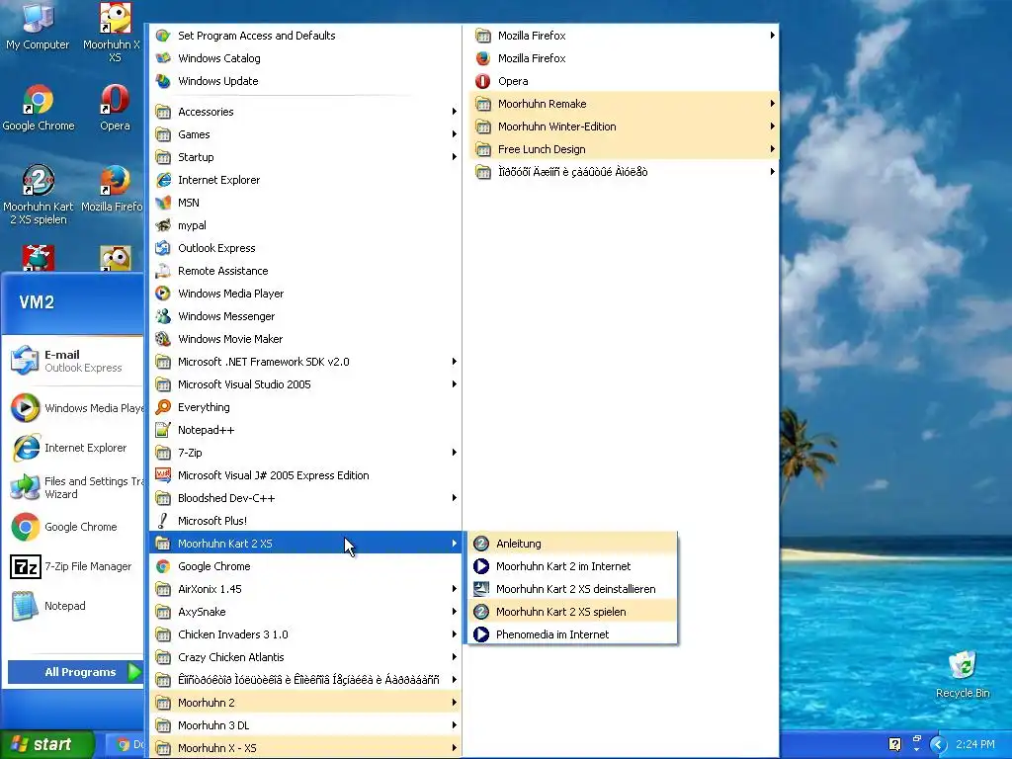Click the Moorhuhn Kart 2 XS deinstallieren icon
The height and width of the screenshot is (759, 1012).
(481, 589)
